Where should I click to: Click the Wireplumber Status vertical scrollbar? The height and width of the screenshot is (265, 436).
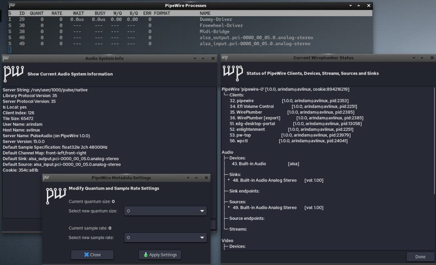tap(434, 141)
